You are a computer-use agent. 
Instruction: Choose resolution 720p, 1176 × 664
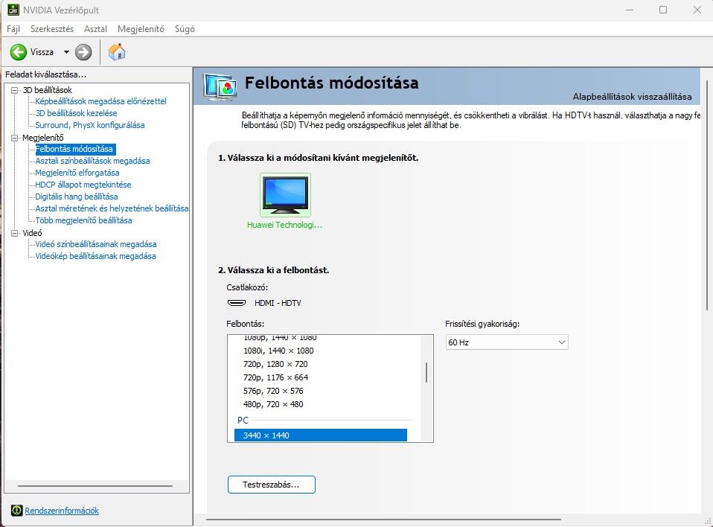point(275,377)
